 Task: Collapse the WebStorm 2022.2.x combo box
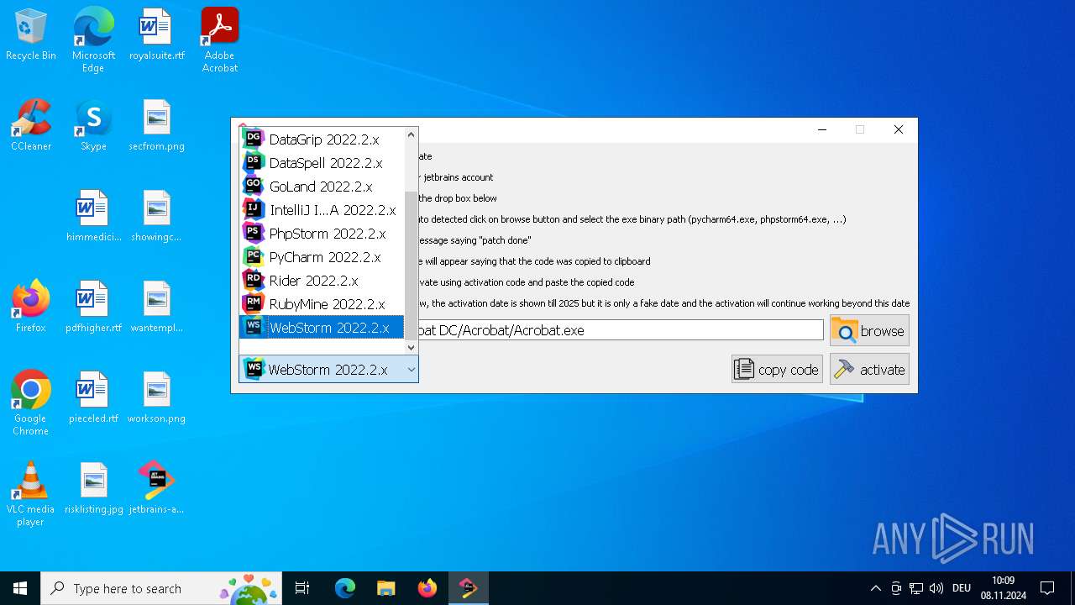[328, 369]
